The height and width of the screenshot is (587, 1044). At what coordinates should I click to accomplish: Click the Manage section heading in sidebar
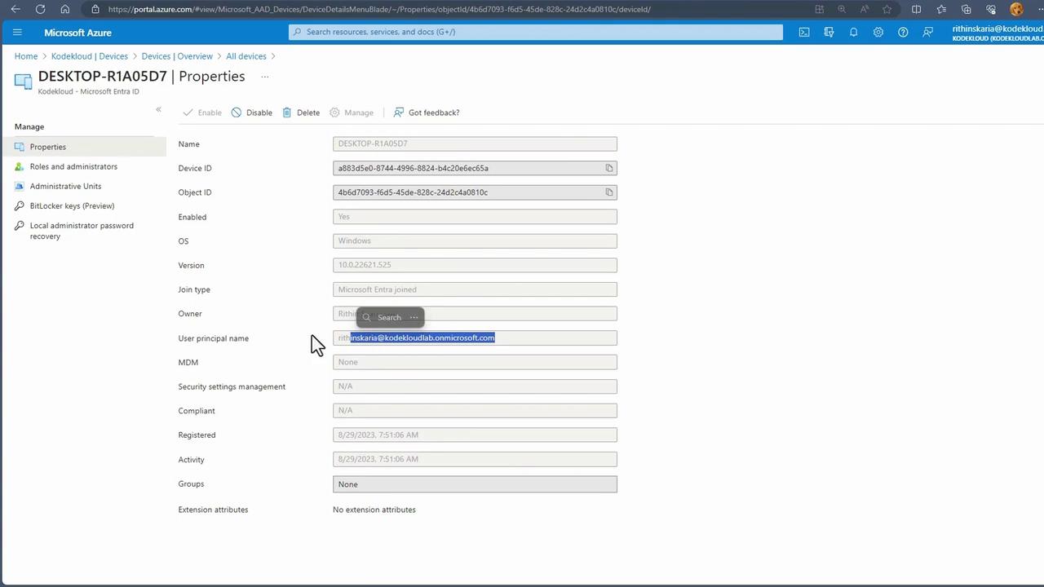29,126
